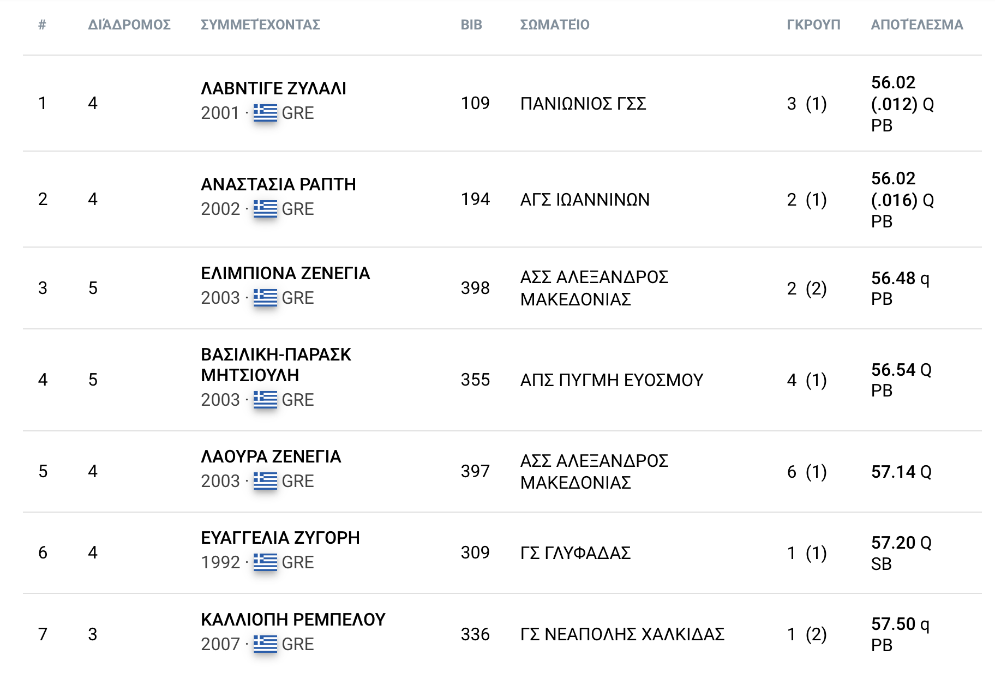Viewport: 995px width, 673px height.
Task: Open club ΓΣ ΓΛΥΦΑΔΑΣ
Action: coord(575,553)
